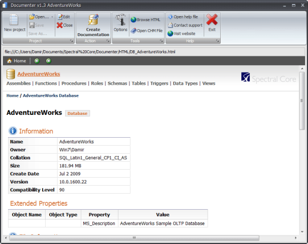Click the horizontal scrollbar left arrow
Viewport: 308px width, 244px height.
(x=6, y=238)
